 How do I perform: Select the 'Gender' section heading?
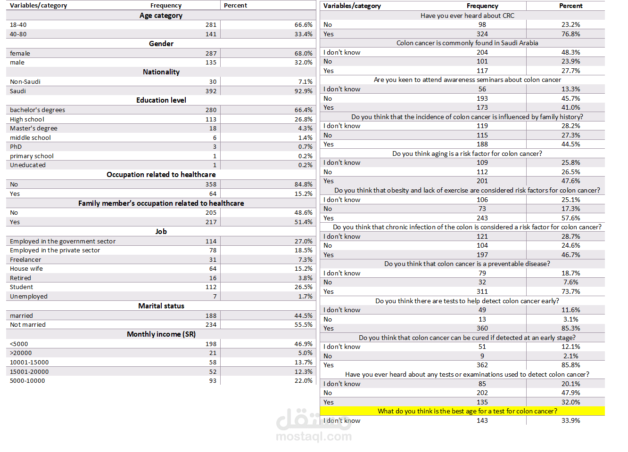161,44
